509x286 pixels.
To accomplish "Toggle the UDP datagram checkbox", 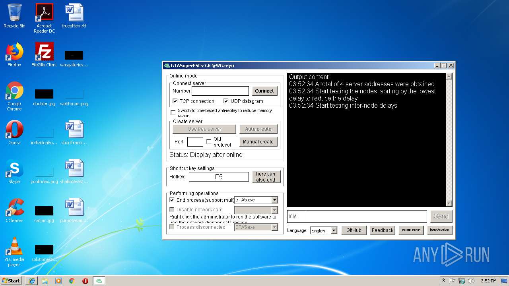I will [226, 101].
